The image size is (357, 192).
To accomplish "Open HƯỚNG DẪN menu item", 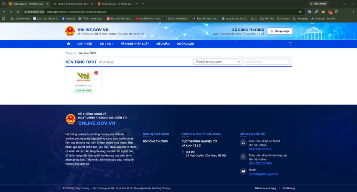I will pyautogui.click(x=185, y=44).
